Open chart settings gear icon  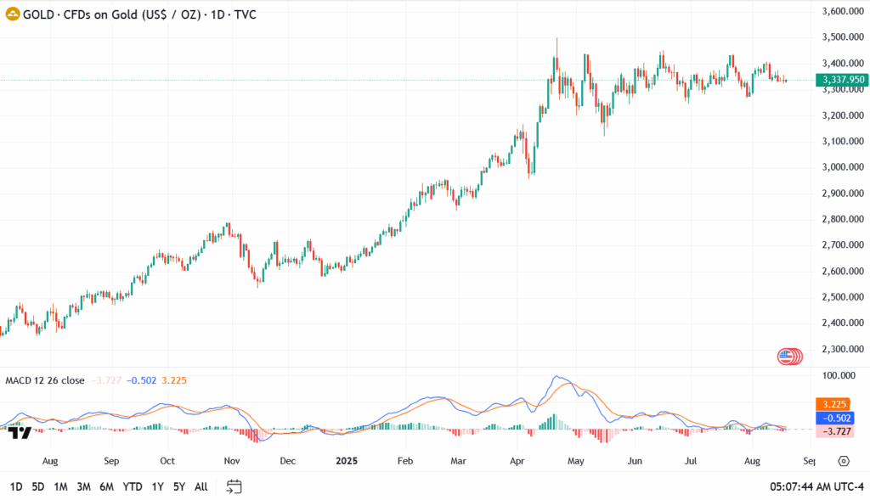844,461
